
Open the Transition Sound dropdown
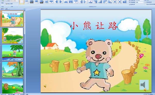coord(139,1)
